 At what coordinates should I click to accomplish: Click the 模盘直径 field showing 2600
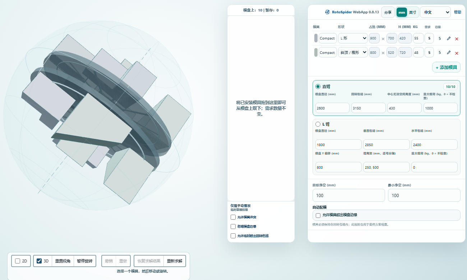tap(332, 108)
